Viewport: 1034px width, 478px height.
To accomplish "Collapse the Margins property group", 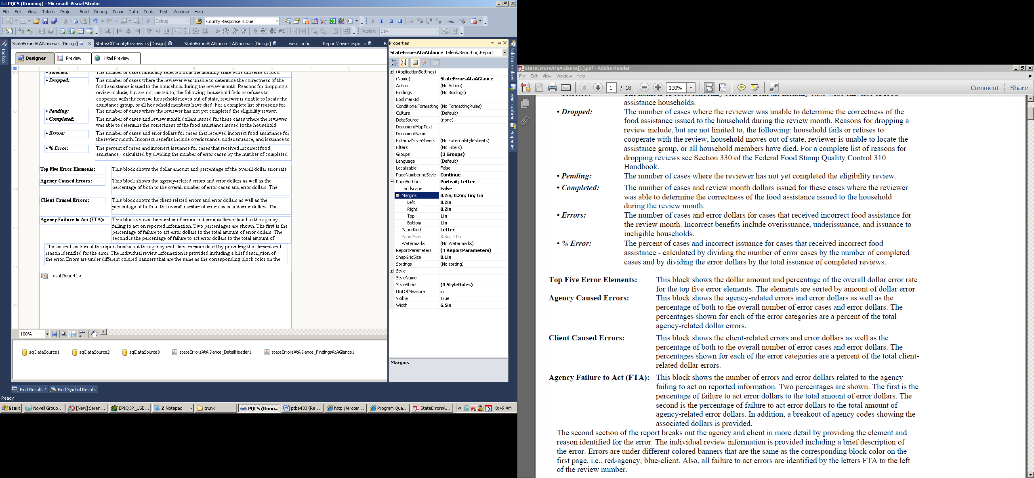I will coord(397,195).
